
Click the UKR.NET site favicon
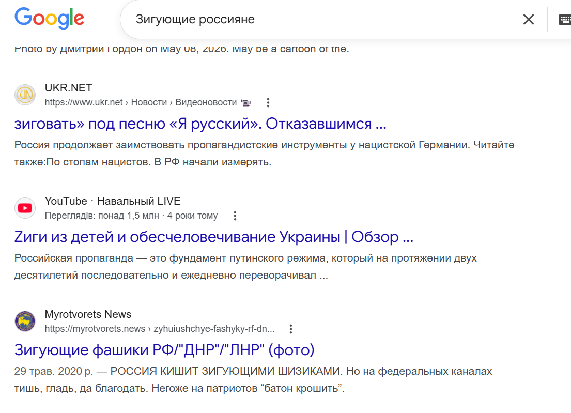[25, 95]
